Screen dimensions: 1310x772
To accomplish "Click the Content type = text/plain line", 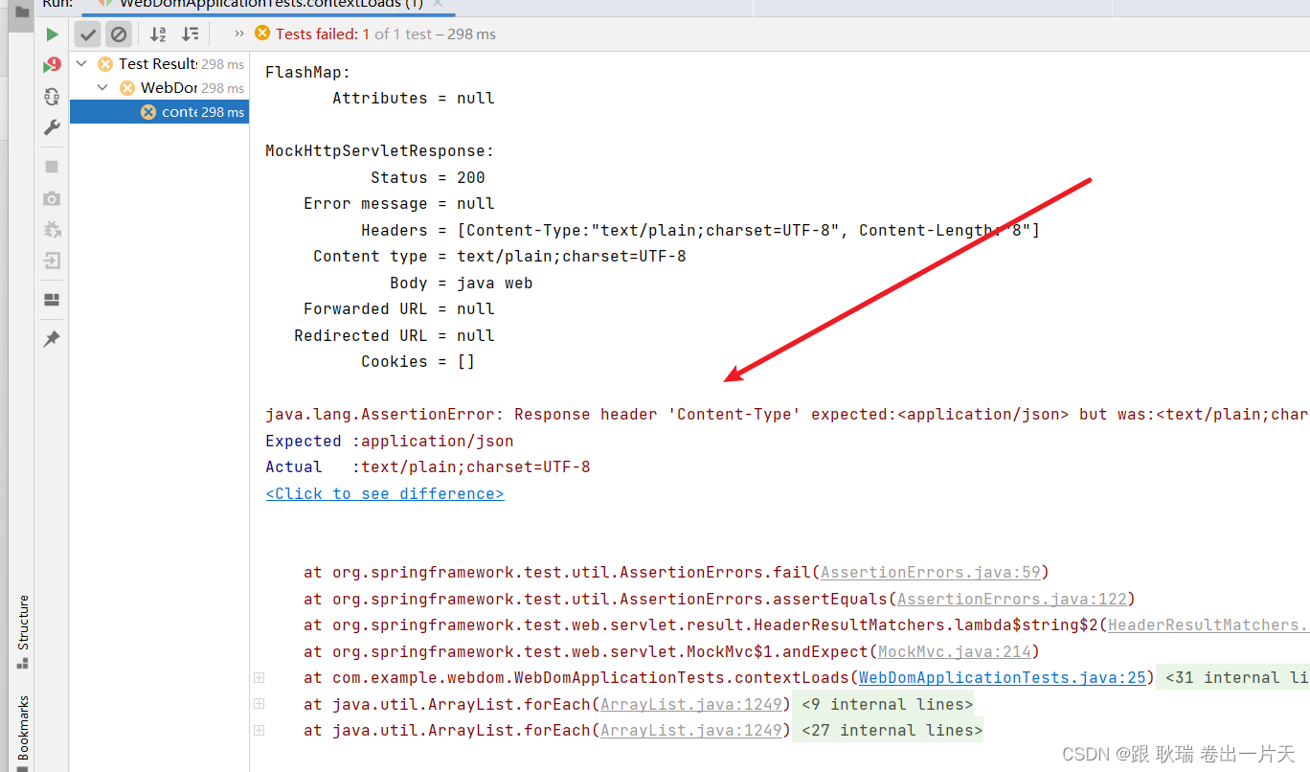I will pyautogui.click(x=500, y=257).
